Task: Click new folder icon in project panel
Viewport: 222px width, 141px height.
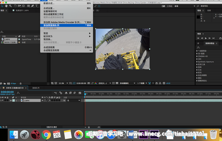Action: (x=5, y=84)
